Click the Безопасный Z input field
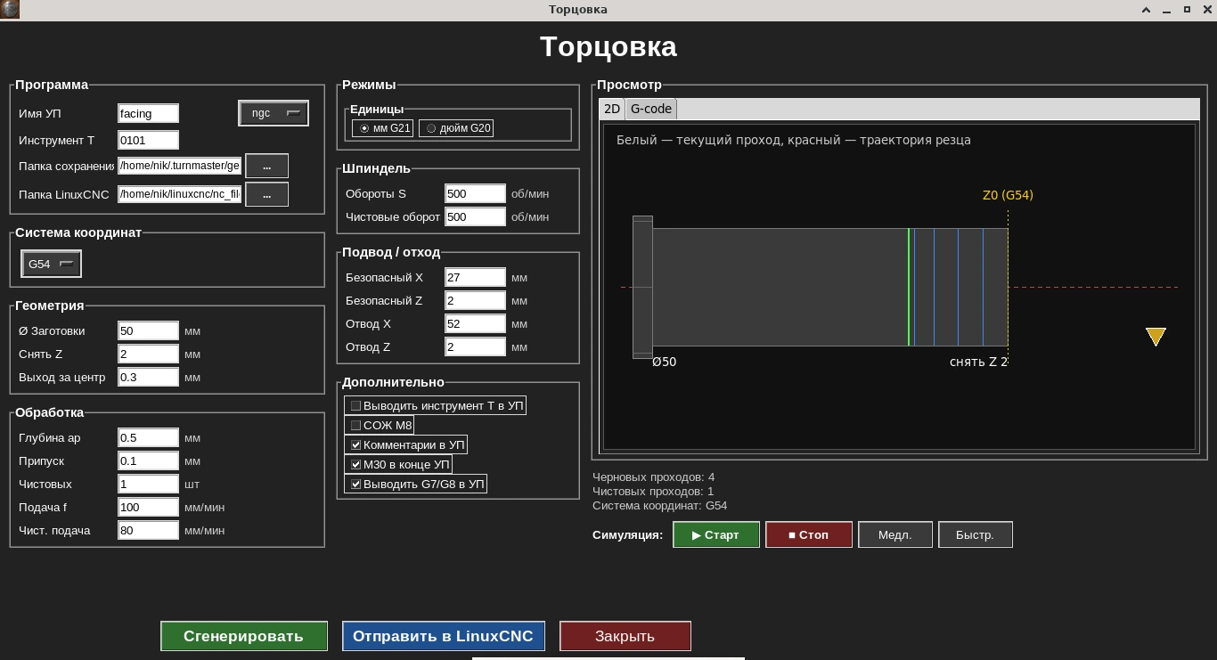1217x660 pixels. tap(475, 300)
